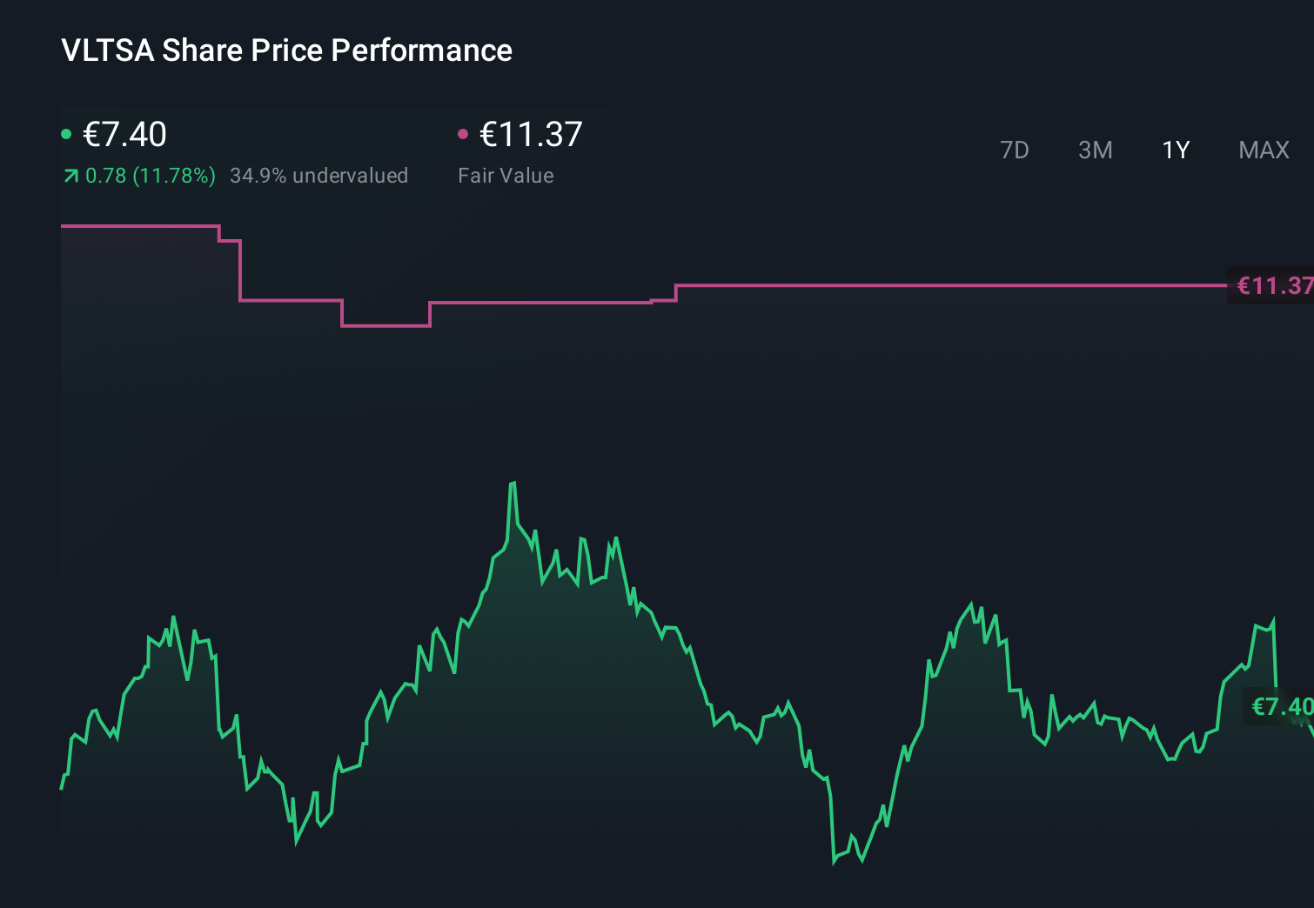Expand details on the €7.40 current price
Screen dimensions: 1314x908
(124, 135)
